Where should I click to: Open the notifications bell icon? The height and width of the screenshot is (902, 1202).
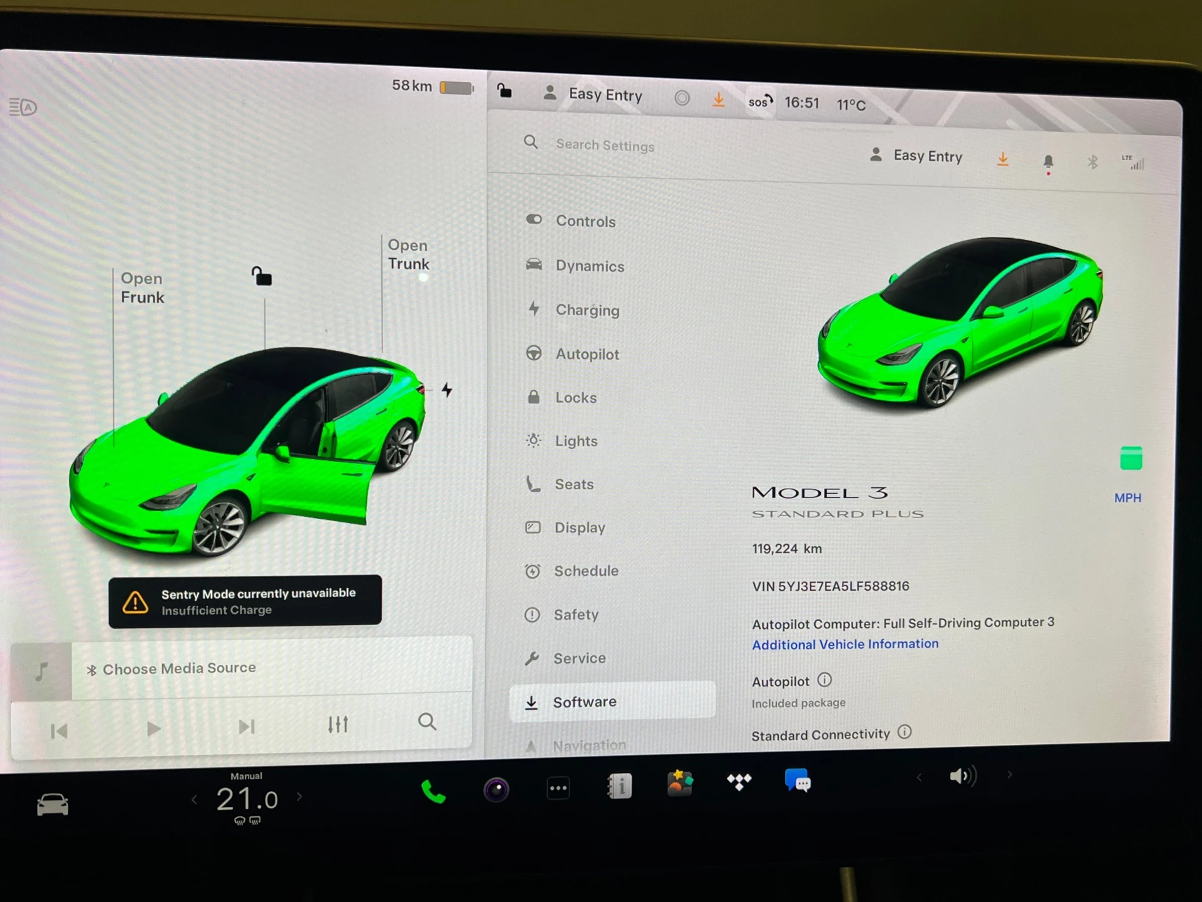1048,163
